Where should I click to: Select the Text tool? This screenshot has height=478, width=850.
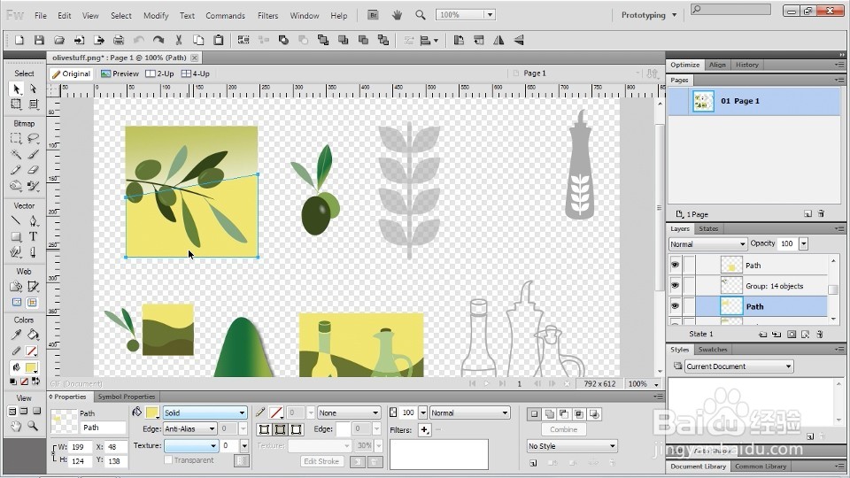33,237
